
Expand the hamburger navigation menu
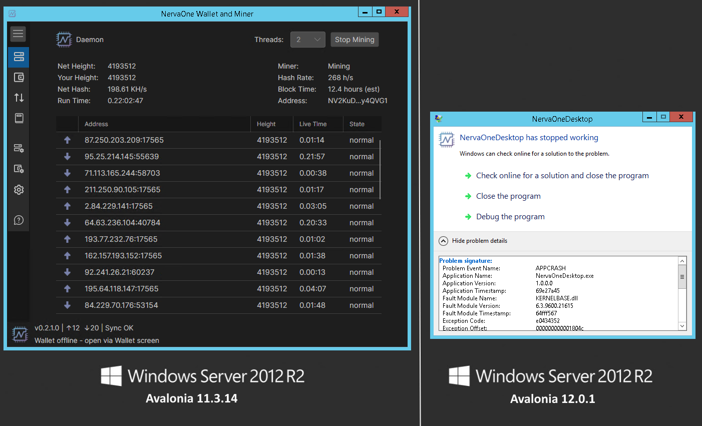19,34
